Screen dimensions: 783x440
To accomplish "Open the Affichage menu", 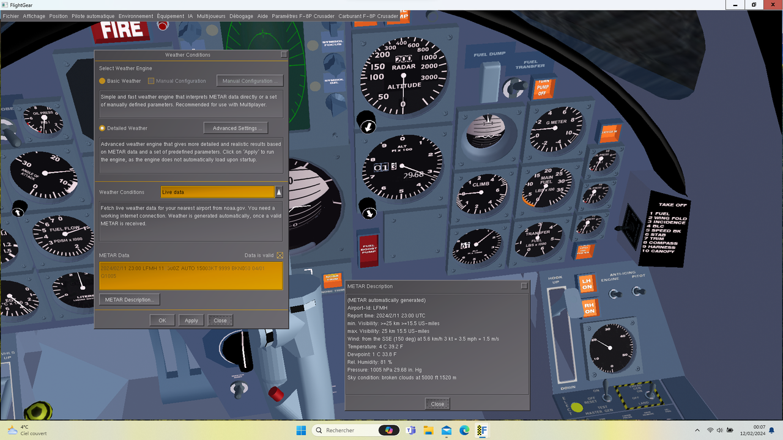I will (34, 16).
